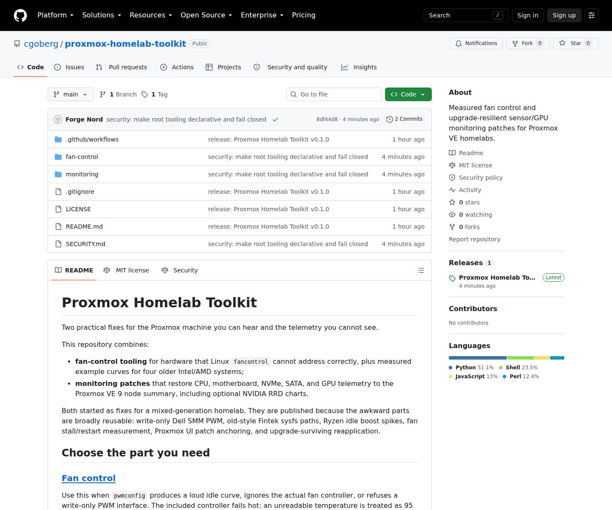Click the Forge Nord avatar icon

(x=58, y=119)
